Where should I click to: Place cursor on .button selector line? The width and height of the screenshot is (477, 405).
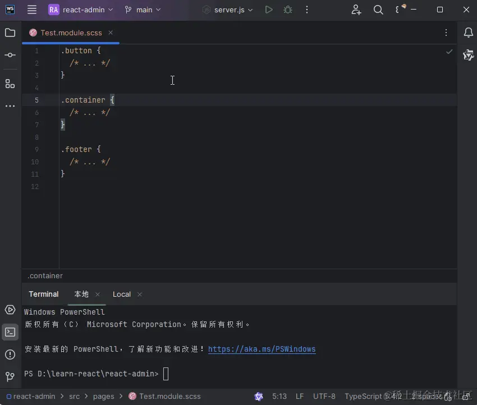(81, 50)
